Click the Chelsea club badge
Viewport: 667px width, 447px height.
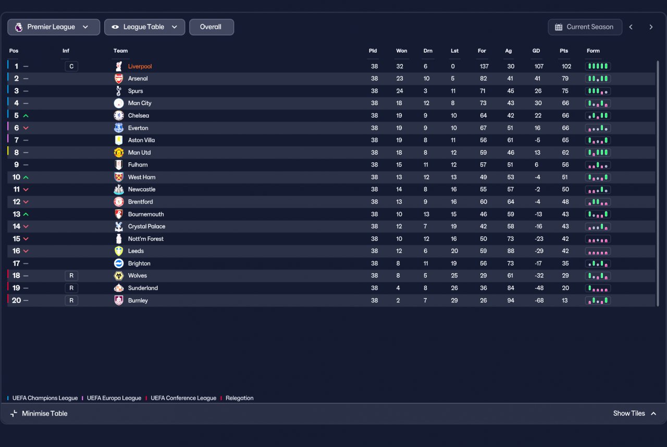pos(119,116)
